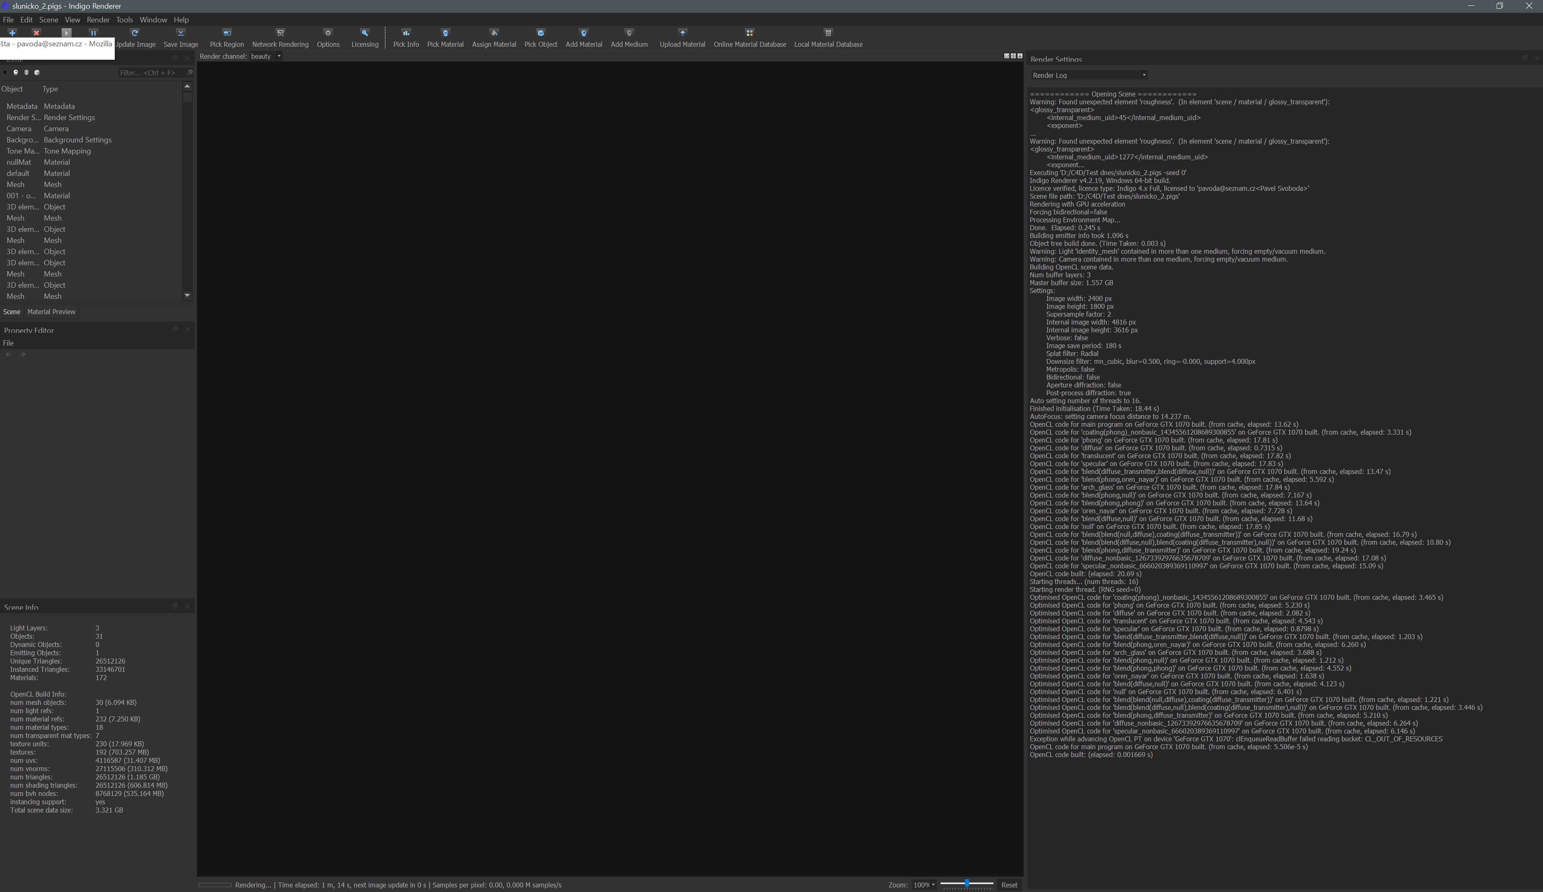Float the Scene Info panel
Viewport: 1543px width, 892px height.
coord(175,606)
